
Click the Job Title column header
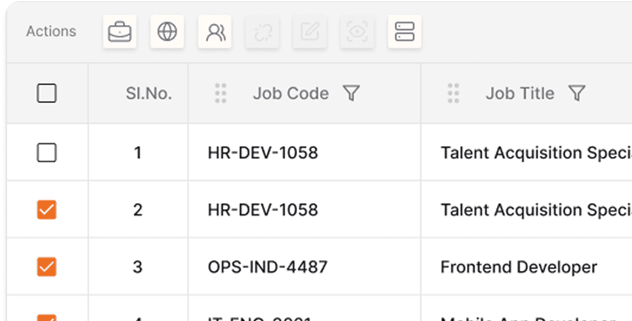[520, 93]
